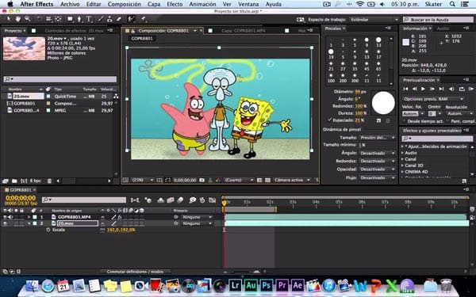Select the Selection arrow tool

pyautogui.click(x=9, y=19)
